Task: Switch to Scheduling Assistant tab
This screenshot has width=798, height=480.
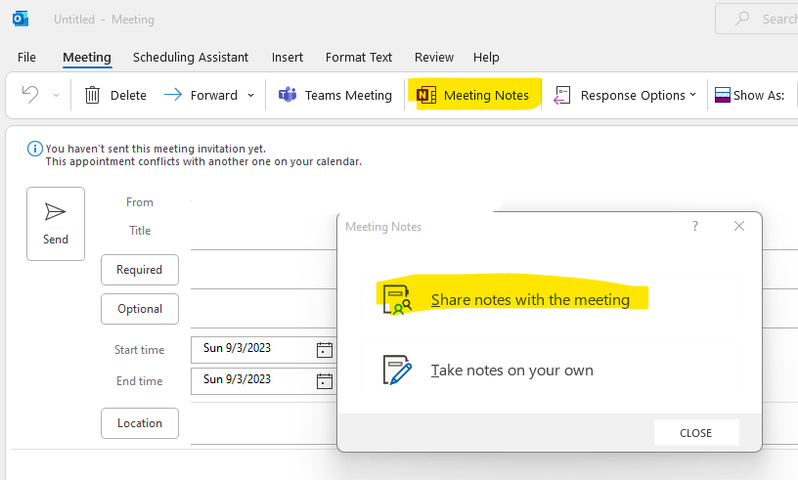Action: 191,57
